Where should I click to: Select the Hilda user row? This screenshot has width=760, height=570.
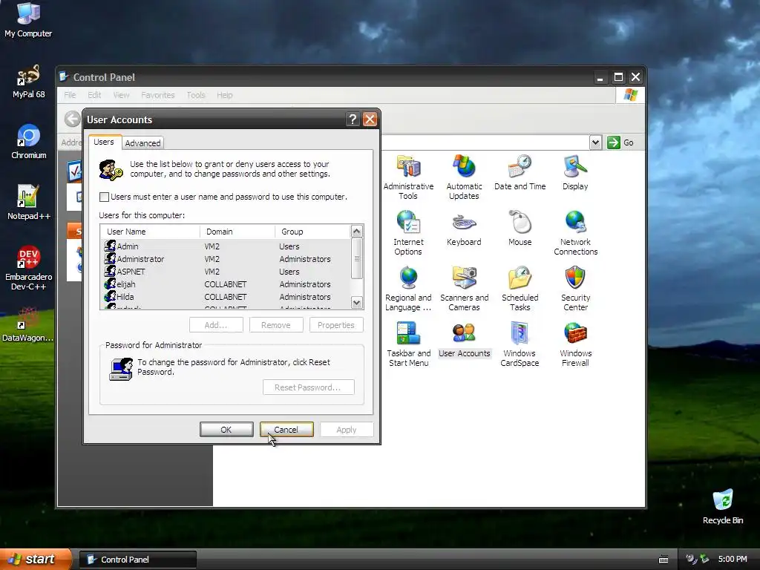(x=226, y=297)
